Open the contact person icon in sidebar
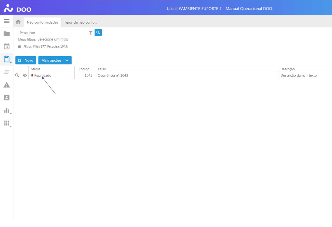 pyautogui.click(x=6, y=98)
